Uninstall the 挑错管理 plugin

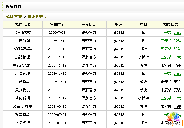[177, 57]
